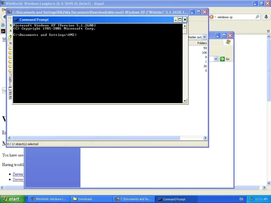
Task: Click the list-all-tabs grid icon in Mypal
Action: click(x=268, y=31)
